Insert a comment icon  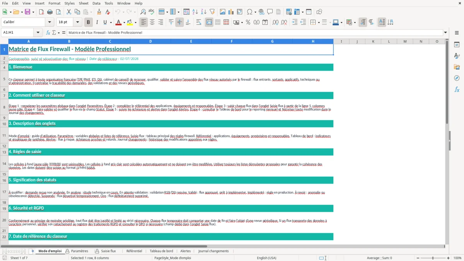(270, 12)
